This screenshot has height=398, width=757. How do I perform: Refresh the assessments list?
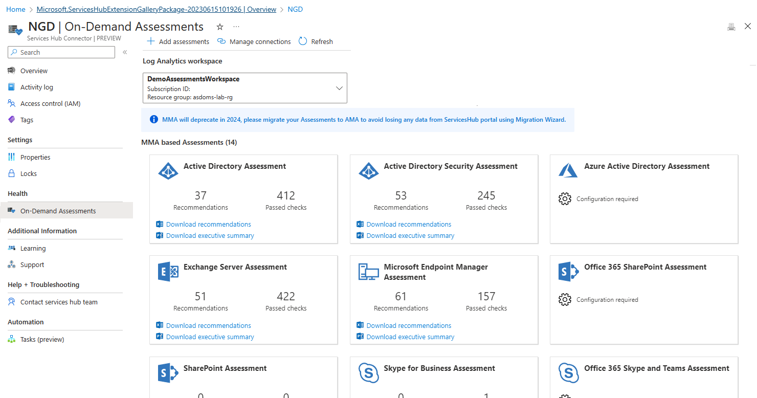316,41
